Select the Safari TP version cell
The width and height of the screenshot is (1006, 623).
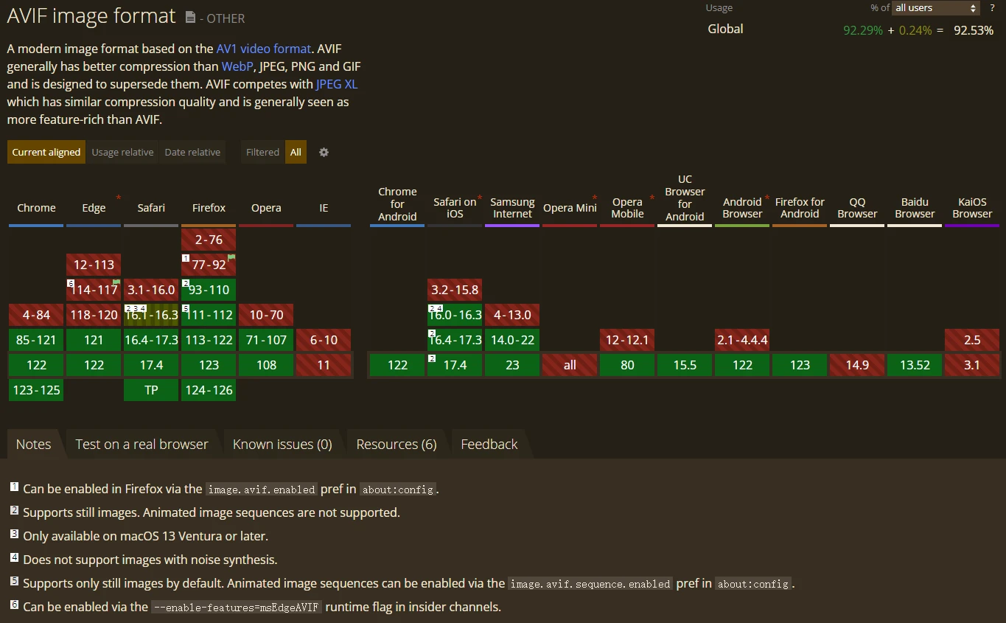coord(151,390)
